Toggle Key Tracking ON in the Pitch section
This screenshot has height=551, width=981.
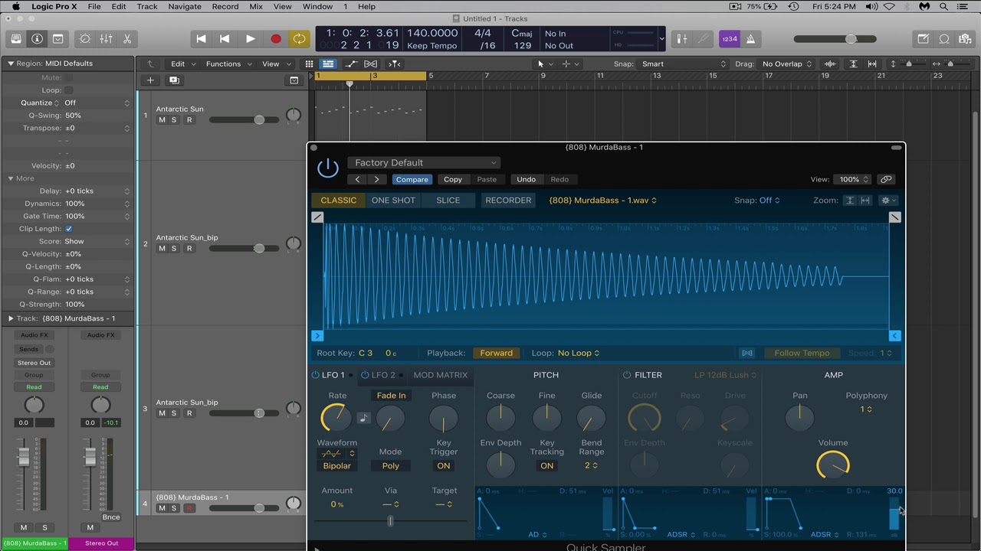point(546,466)
